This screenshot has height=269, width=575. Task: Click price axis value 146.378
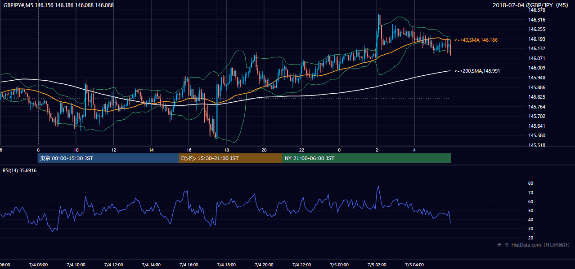click(x=537, y=10)
